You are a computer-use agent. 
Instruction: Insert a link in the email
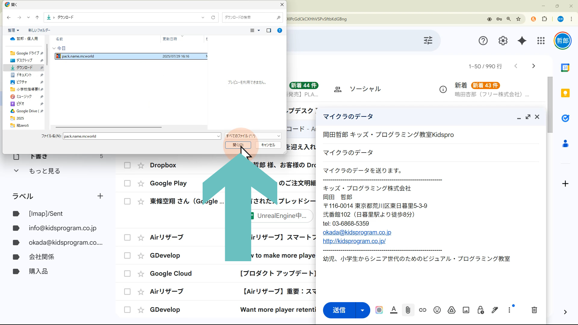pos(422,310)
